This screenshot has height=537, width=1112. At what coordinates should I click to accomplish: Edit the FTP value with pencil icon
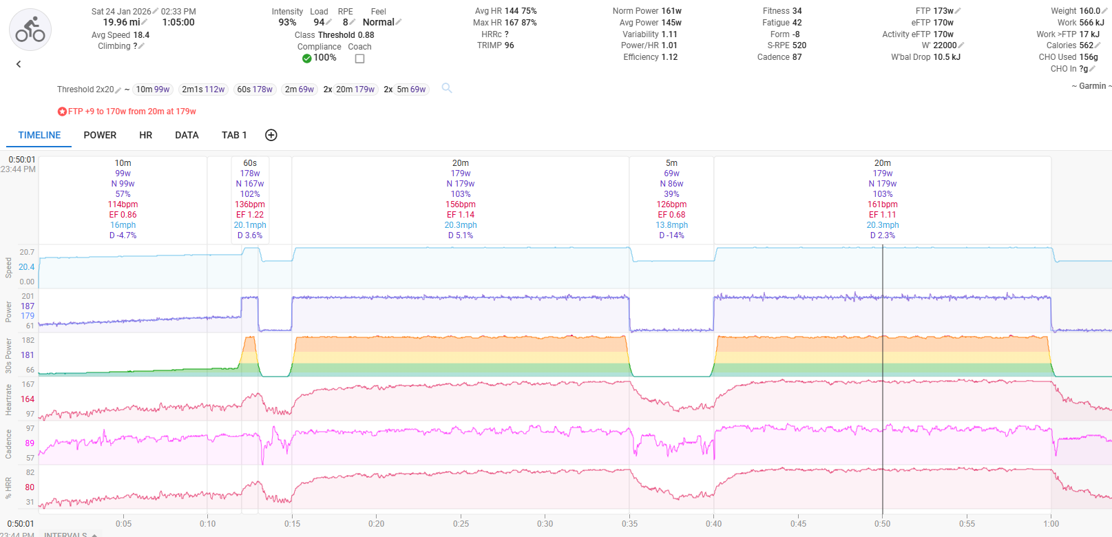pyautogui.click(x=958, y=11)
